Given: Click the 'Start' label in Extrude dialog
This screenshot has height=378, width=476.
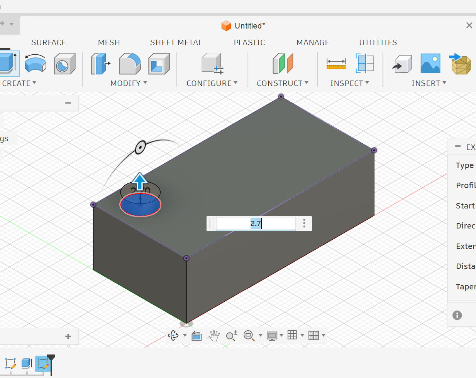Looking at the screenshot, I should click(x=465, y=206).
